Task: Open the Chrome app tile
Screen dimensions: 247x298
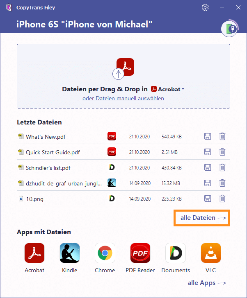Action: (x=105, y=258)
